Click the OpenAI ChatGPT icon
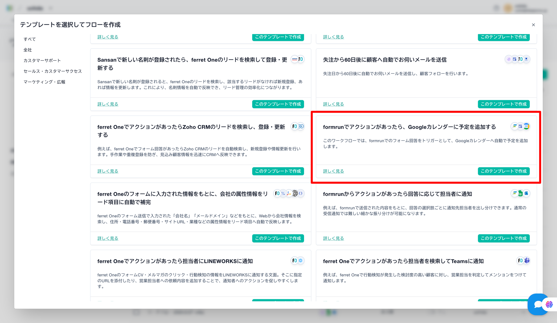 [295, 193]
